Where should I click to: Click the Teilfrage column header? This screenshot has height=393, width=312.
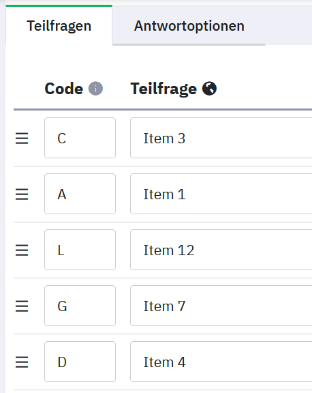coord(163,89)
